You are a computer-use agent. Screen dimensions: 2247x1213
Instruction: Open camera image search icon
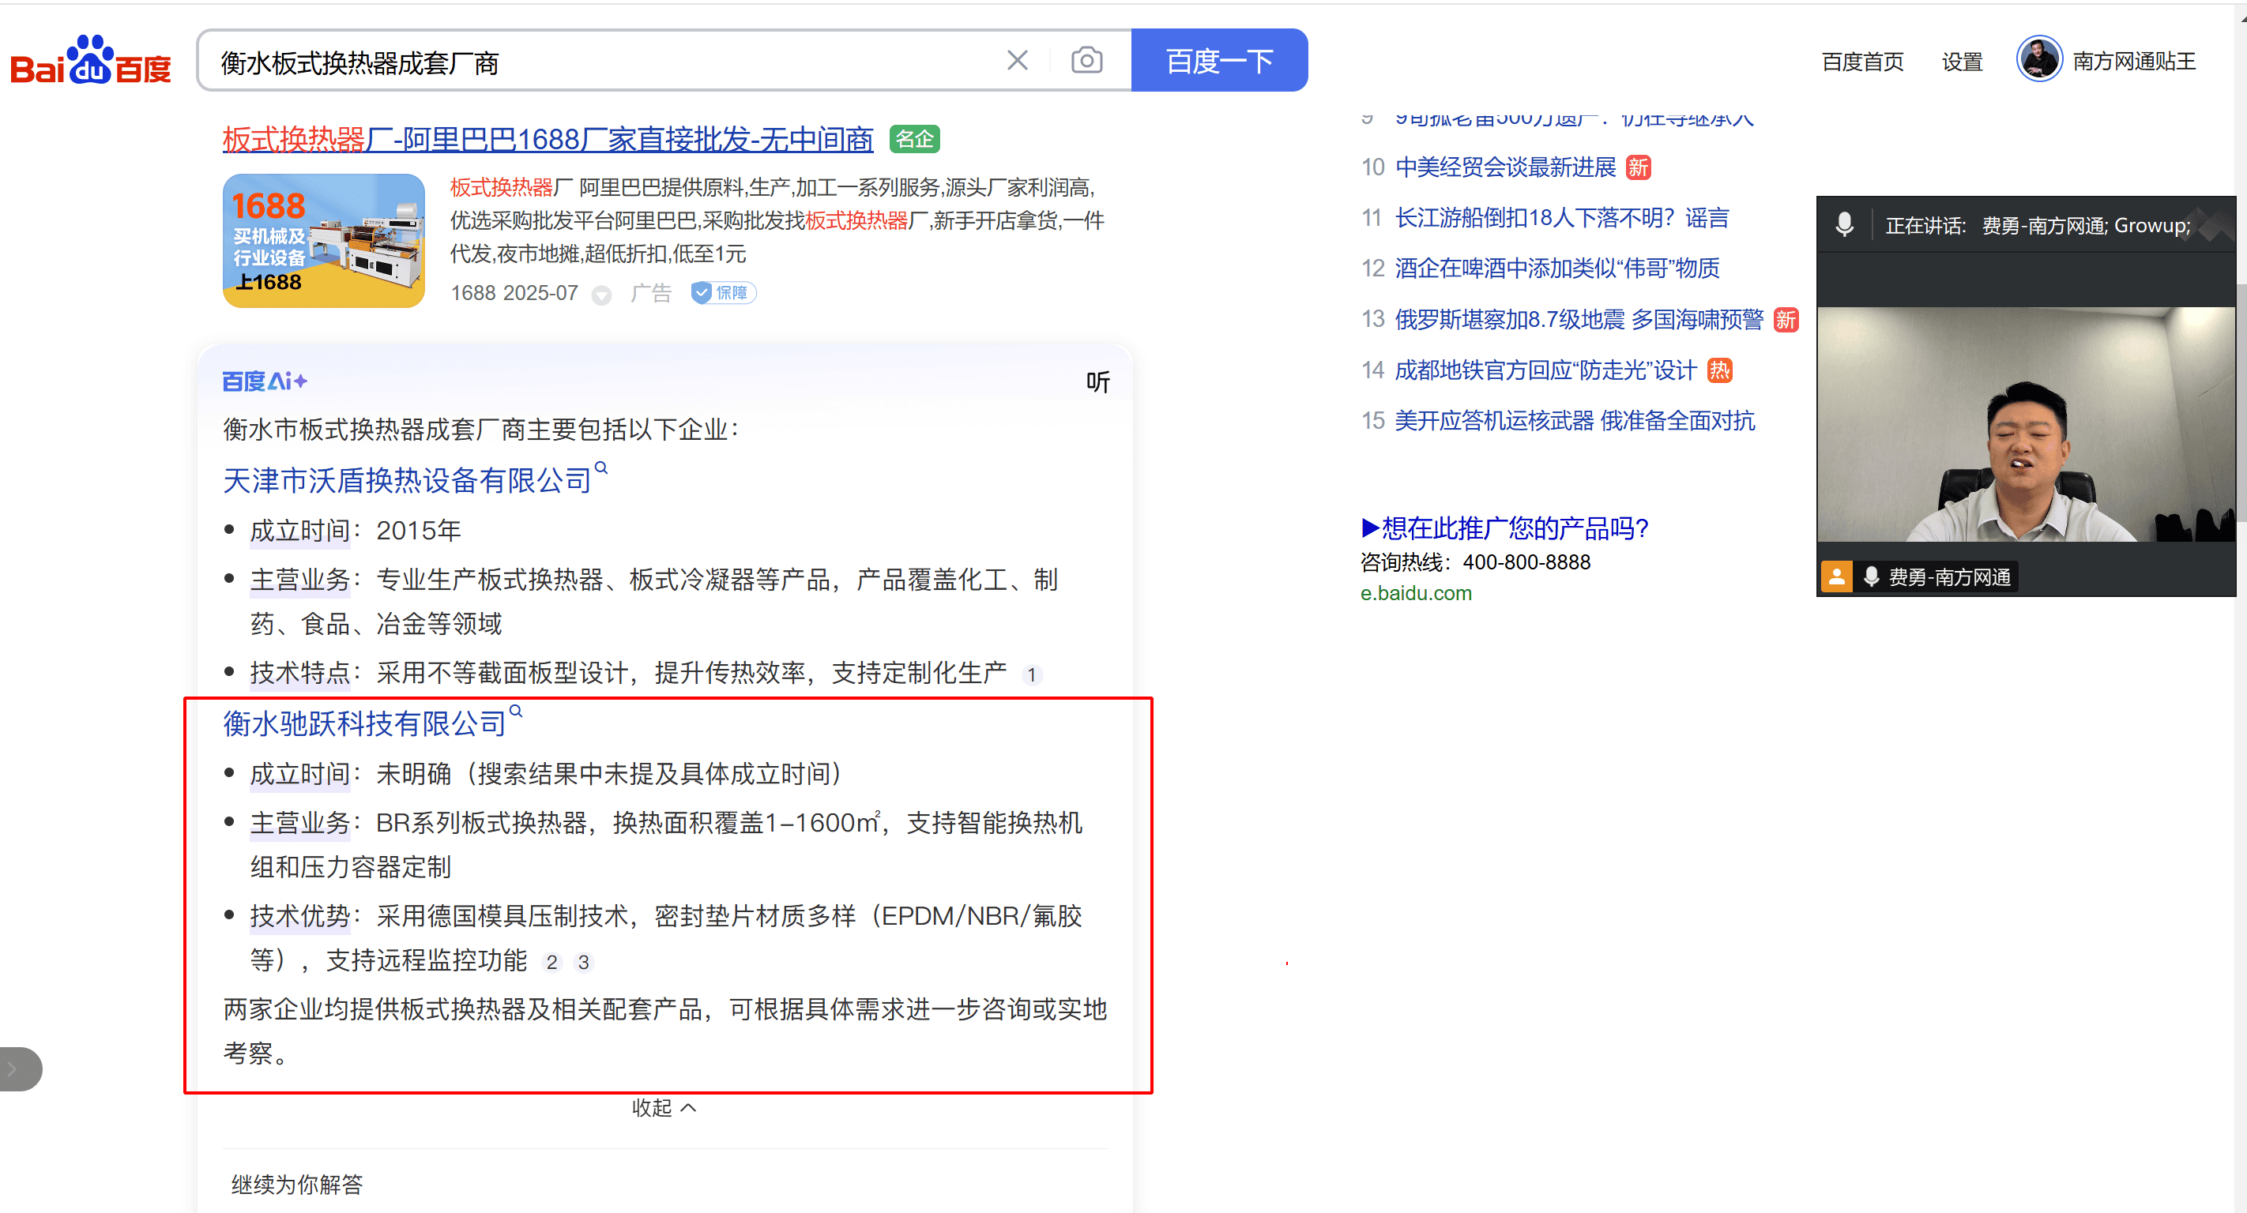[1086, 60]
